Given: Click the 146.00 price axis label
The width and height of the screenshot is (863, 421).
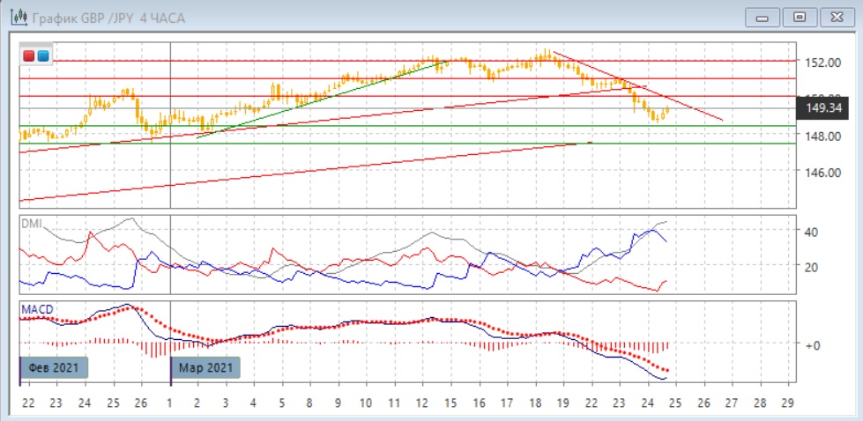Looking at the screenshot, I should 819,173.
